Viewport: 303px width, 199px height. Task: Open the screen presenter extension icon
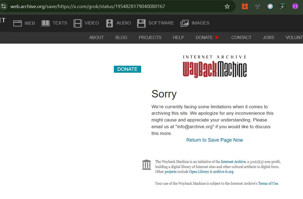(282, 6)
